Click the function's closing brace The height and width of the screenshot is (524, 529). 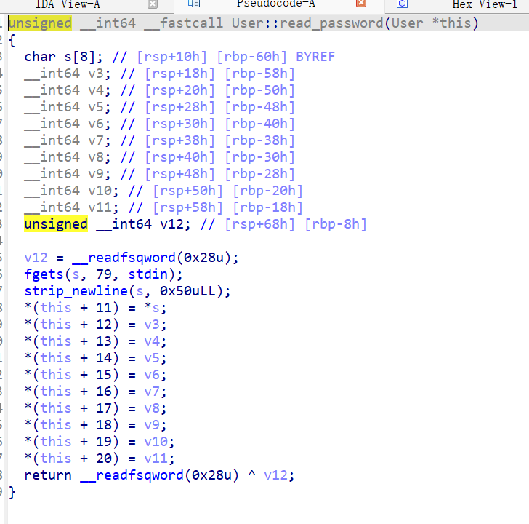click(x=12, y=492)
